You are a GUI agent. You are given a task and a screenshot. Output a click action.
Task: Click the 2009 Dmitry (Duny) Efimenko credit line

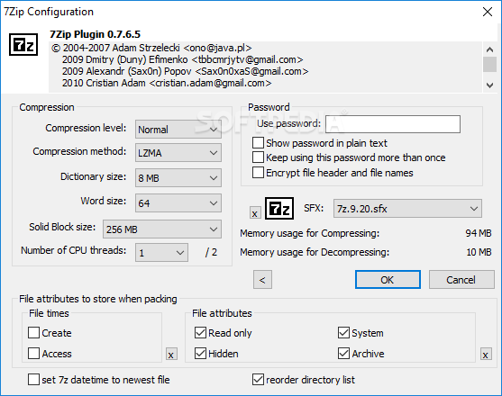tap(182, 59)
